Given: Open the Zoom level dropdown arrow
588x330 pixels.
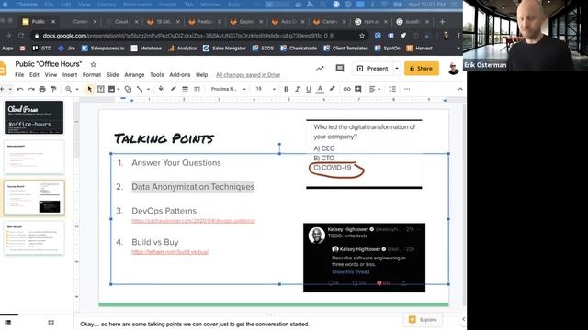Looking at the screenshot, I should point(77,89).
